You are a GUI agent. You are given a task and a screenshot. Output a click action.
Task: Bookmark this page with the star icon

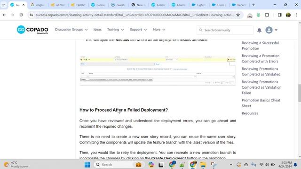(x=238, y=15)
